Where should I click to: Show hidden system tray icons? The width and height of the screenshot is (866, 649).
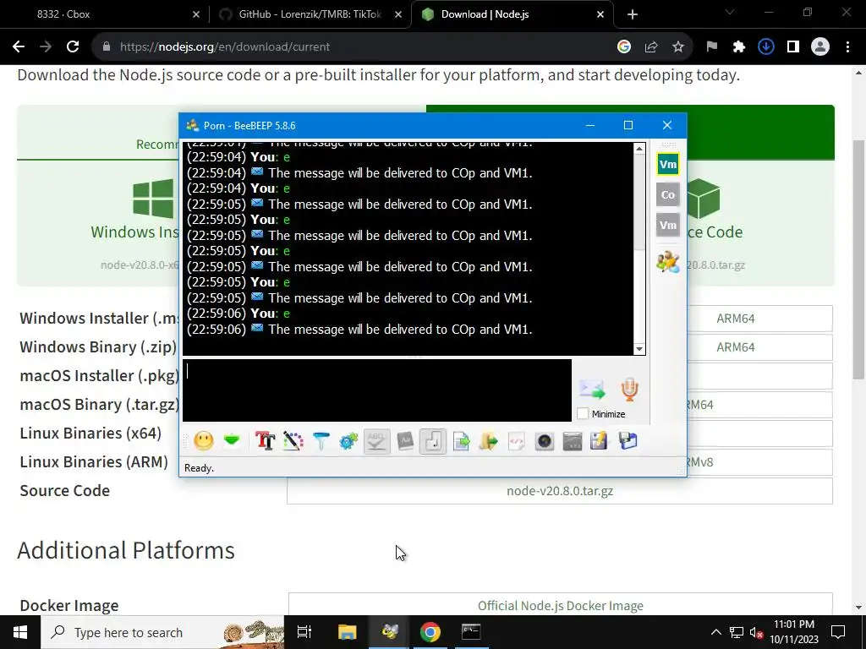[715, 632]
